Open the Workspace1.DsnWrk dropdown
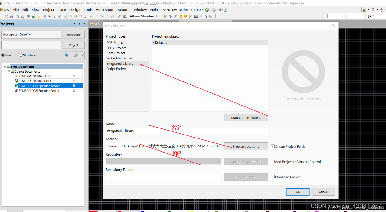 [58, 34]
